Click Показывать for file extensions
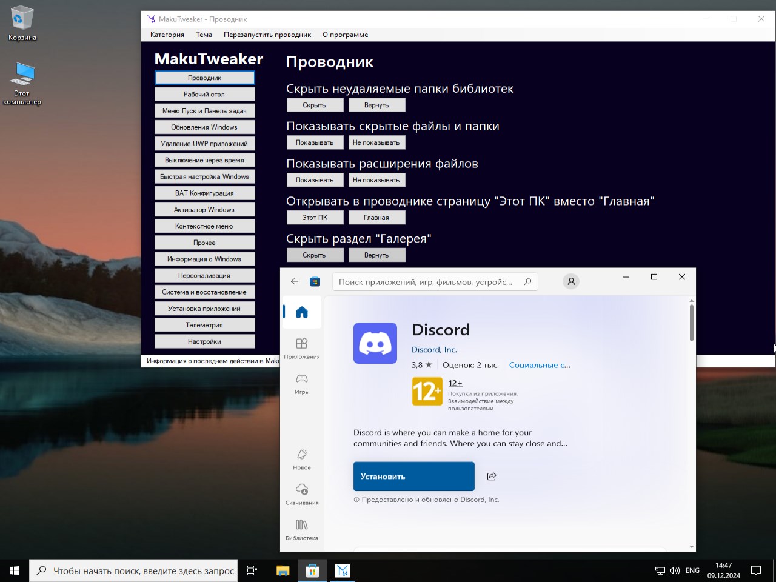This screenshot has height=582, width=776. (315, 180)
